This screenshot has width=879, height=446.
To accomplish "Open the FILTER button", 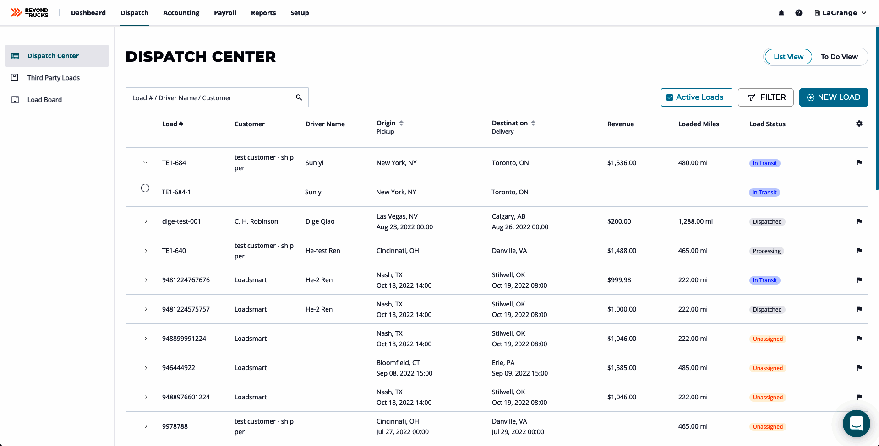I will coord(766,97).
